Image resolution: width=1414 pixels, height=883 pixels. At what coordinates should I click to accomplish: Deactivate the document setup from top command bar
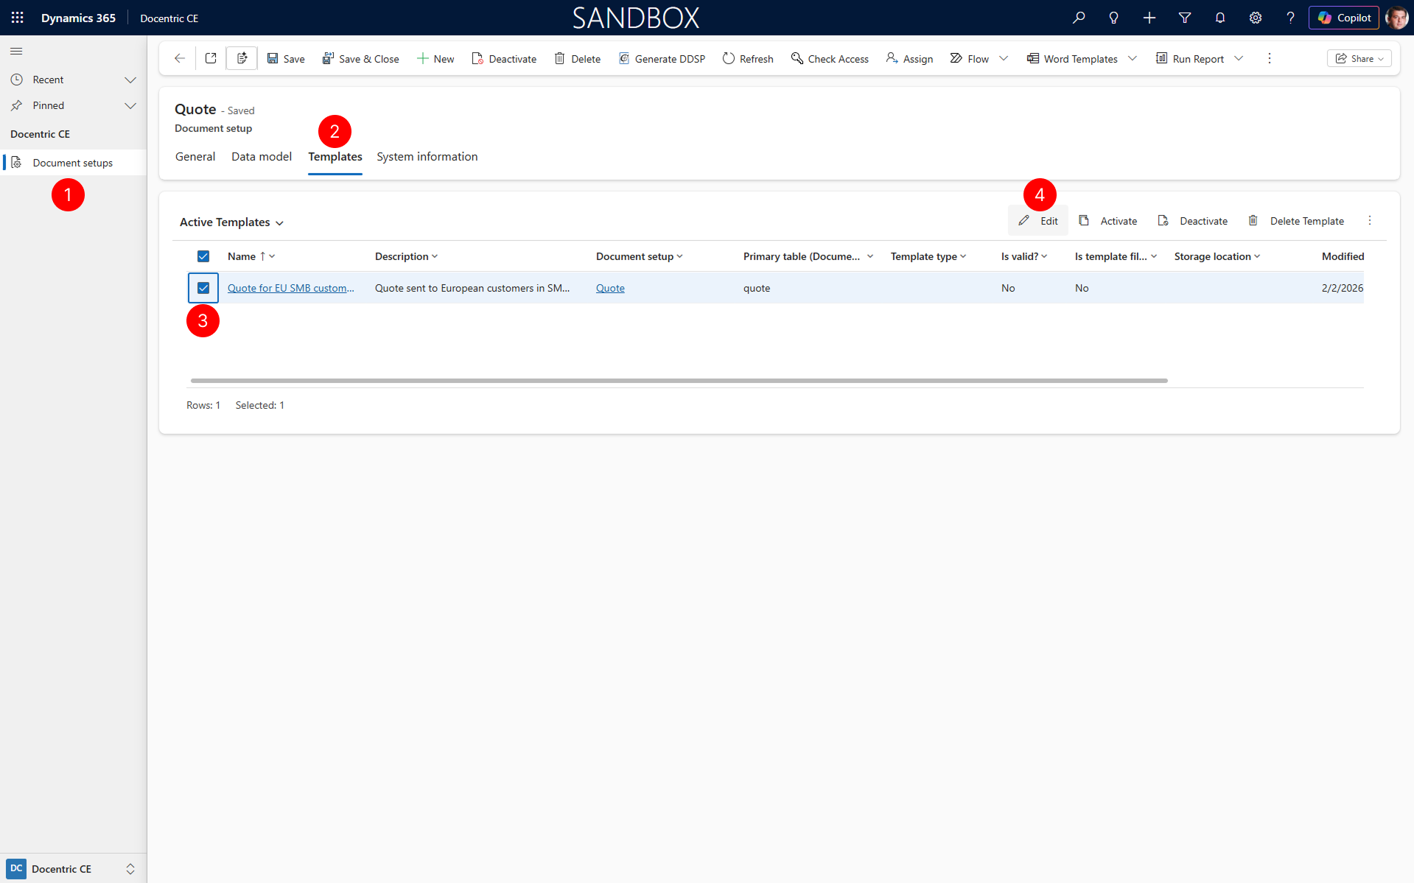click(504, 59)
